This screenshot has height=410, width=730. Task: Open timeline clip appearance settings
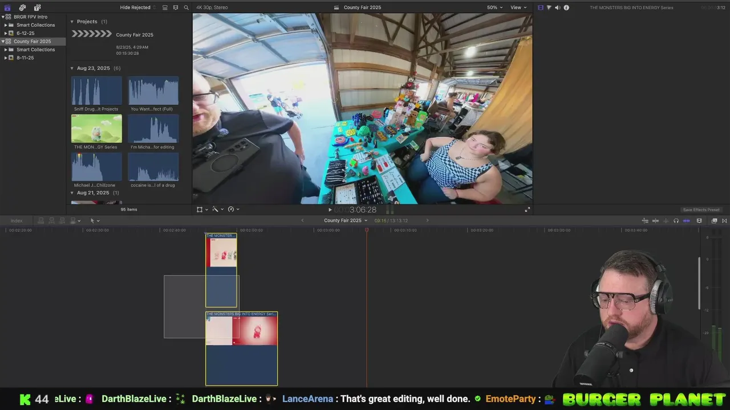[x=699, y=220]
